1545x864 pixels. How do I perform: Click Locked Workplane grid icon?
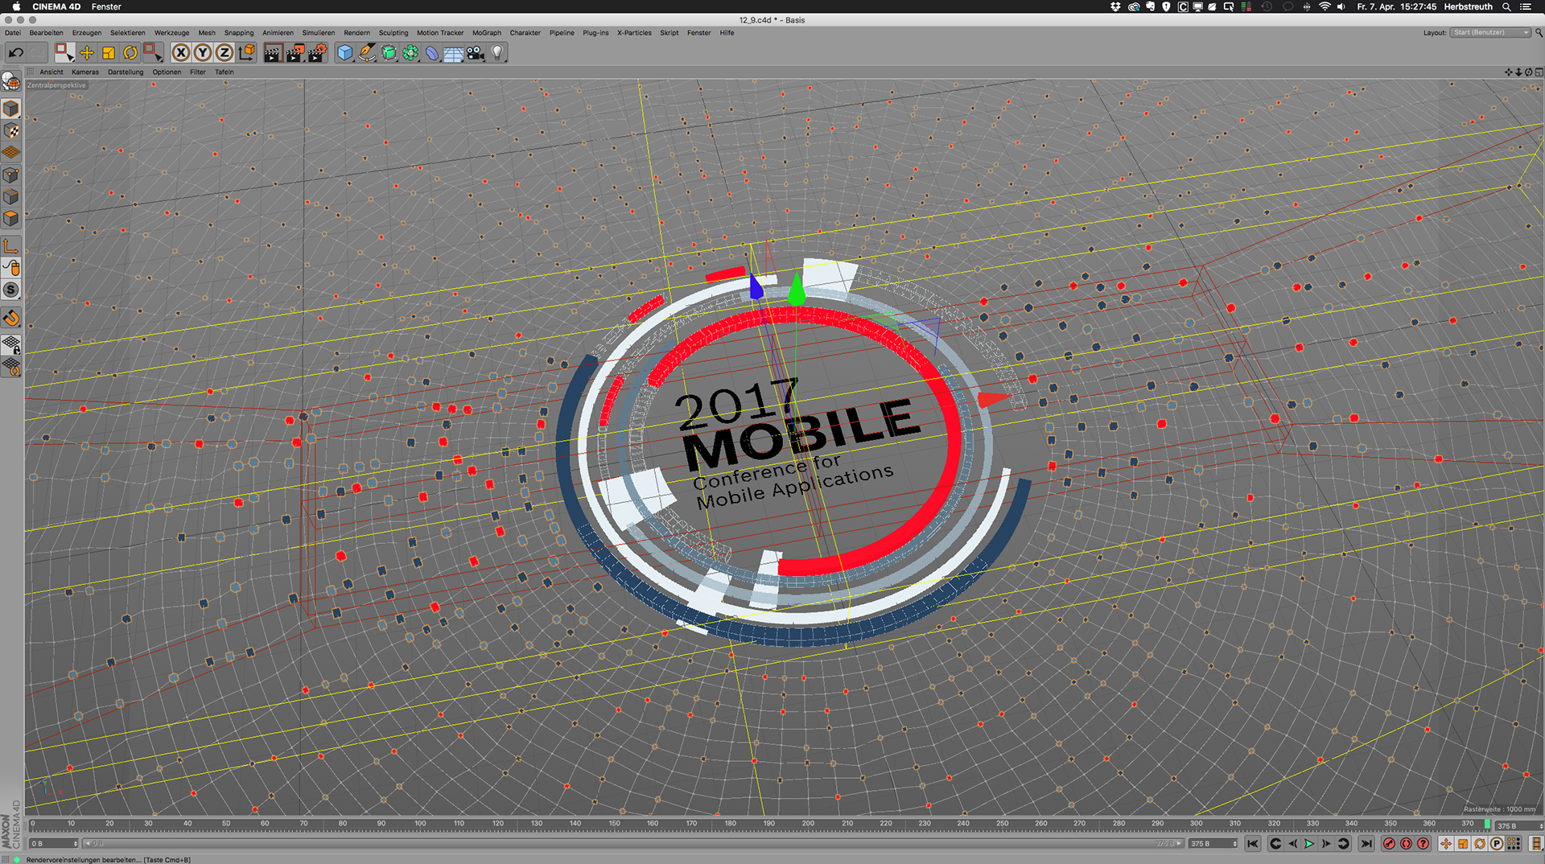(11, 344)
